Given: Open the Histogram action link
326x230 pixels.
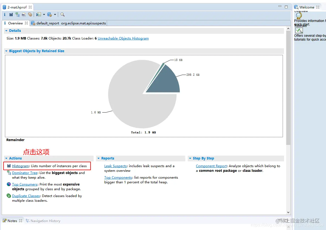Looking at the screenshot, I should tap(20, 166).
